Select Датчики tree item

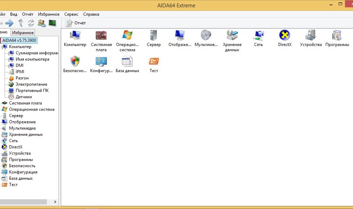(24, 97)
